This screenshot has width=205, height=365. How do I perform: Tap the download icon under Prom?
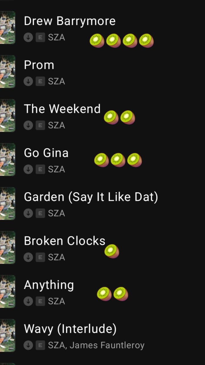pyautogui.click(x=28, y=82)
